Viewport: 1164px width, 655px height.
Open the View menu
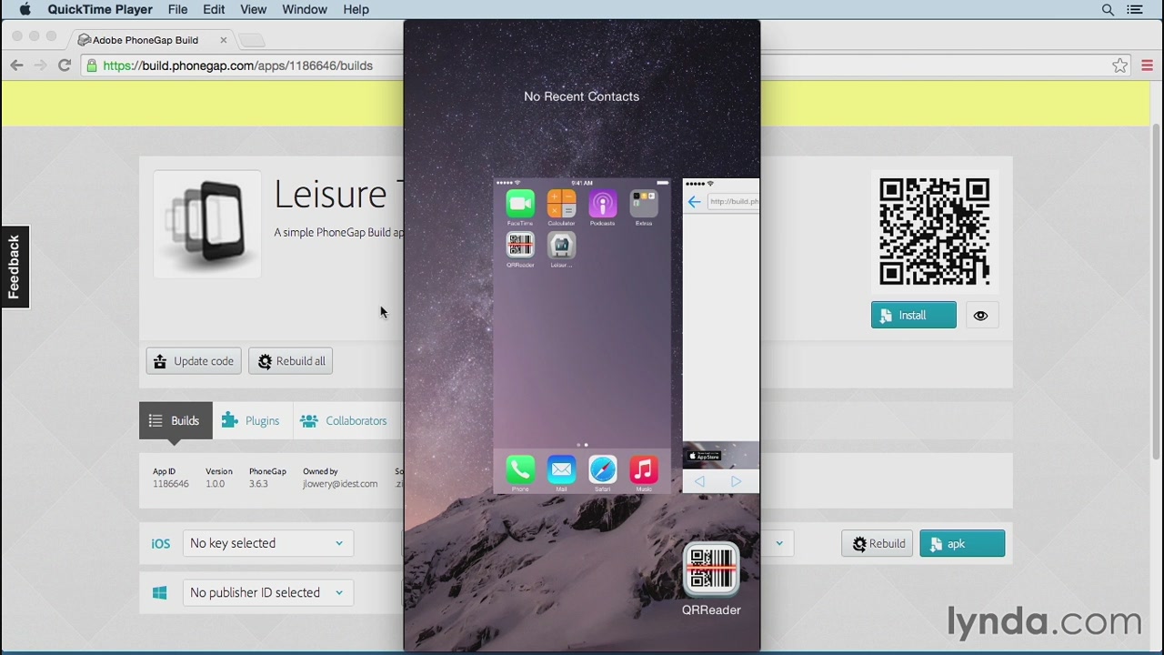(x=253, y=9)
